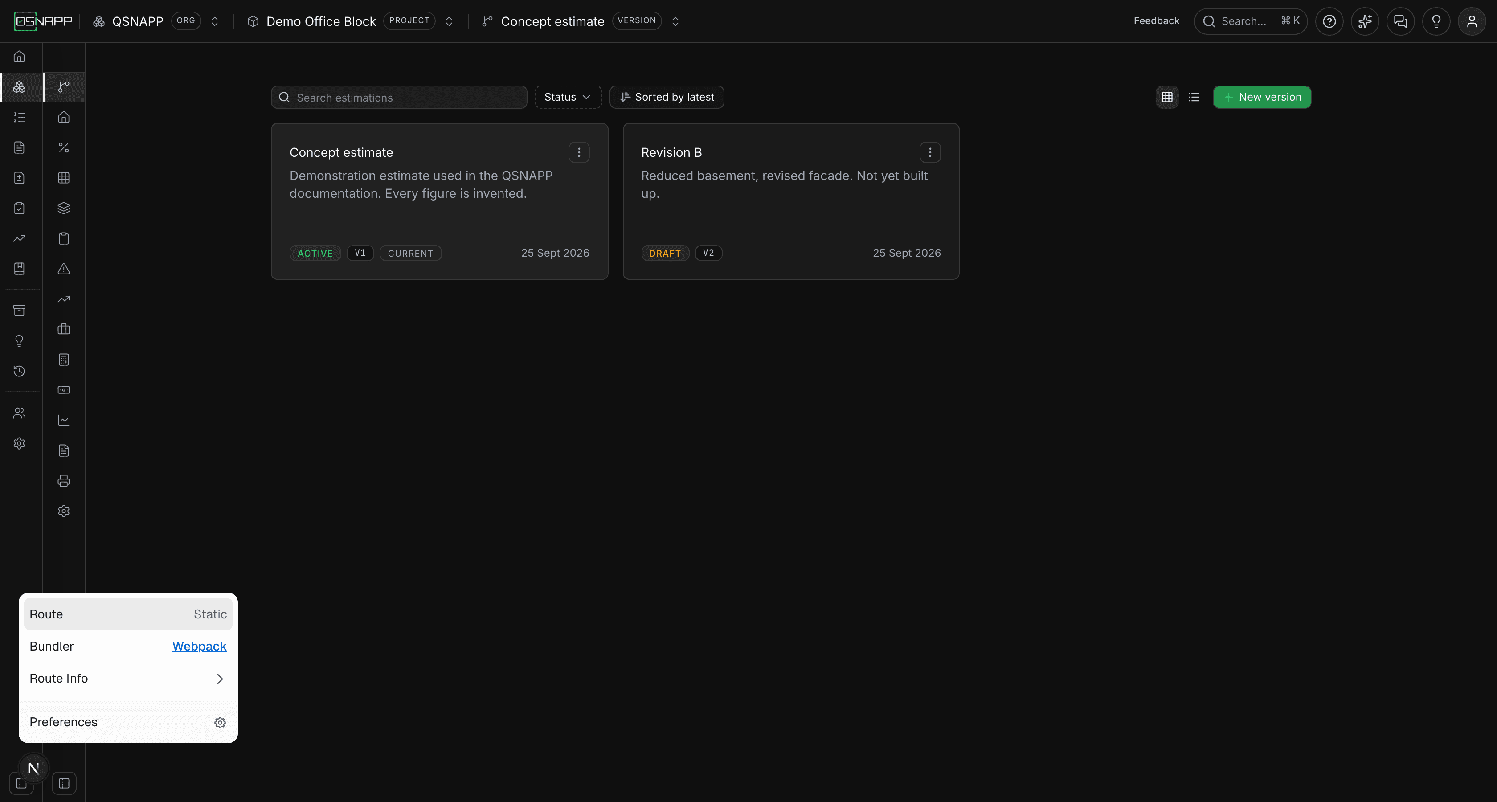Open the line chart icon in the sidebar
The width and height of the screenshot is (1497, 802).
[x=64, y=420]
